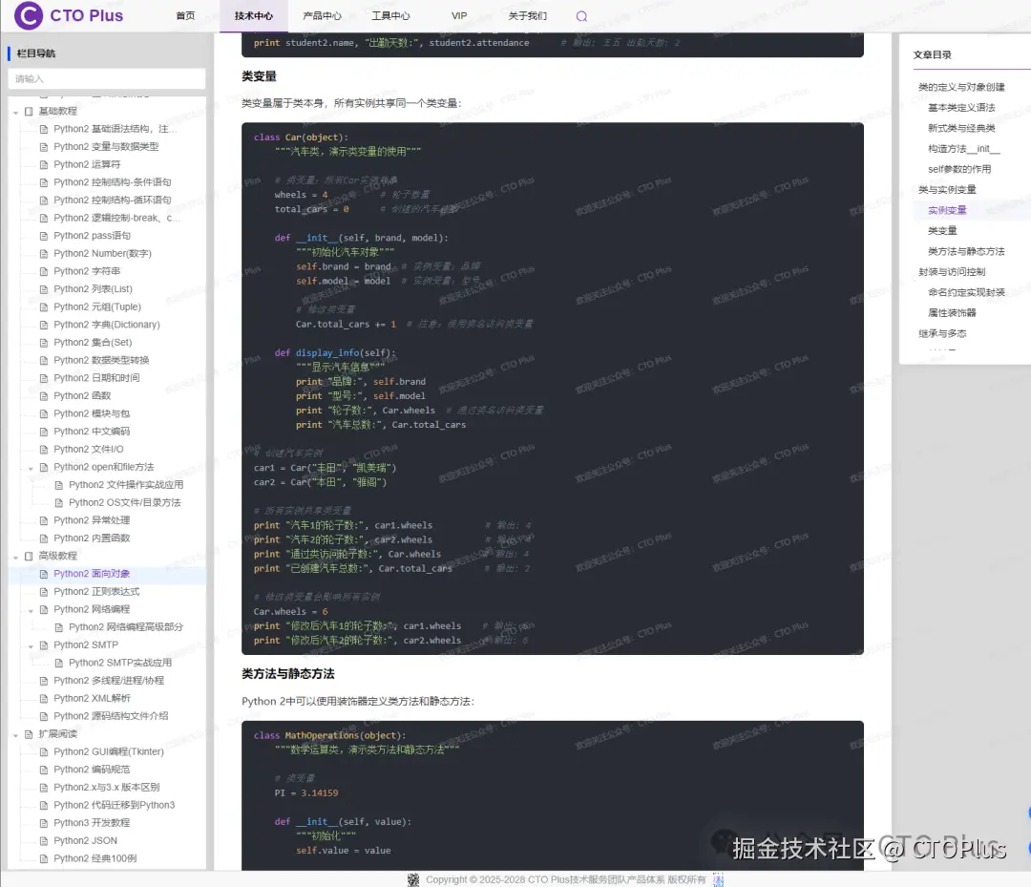
Task: Click document icon beside Python2 中文编码
Action: point(44,432)
